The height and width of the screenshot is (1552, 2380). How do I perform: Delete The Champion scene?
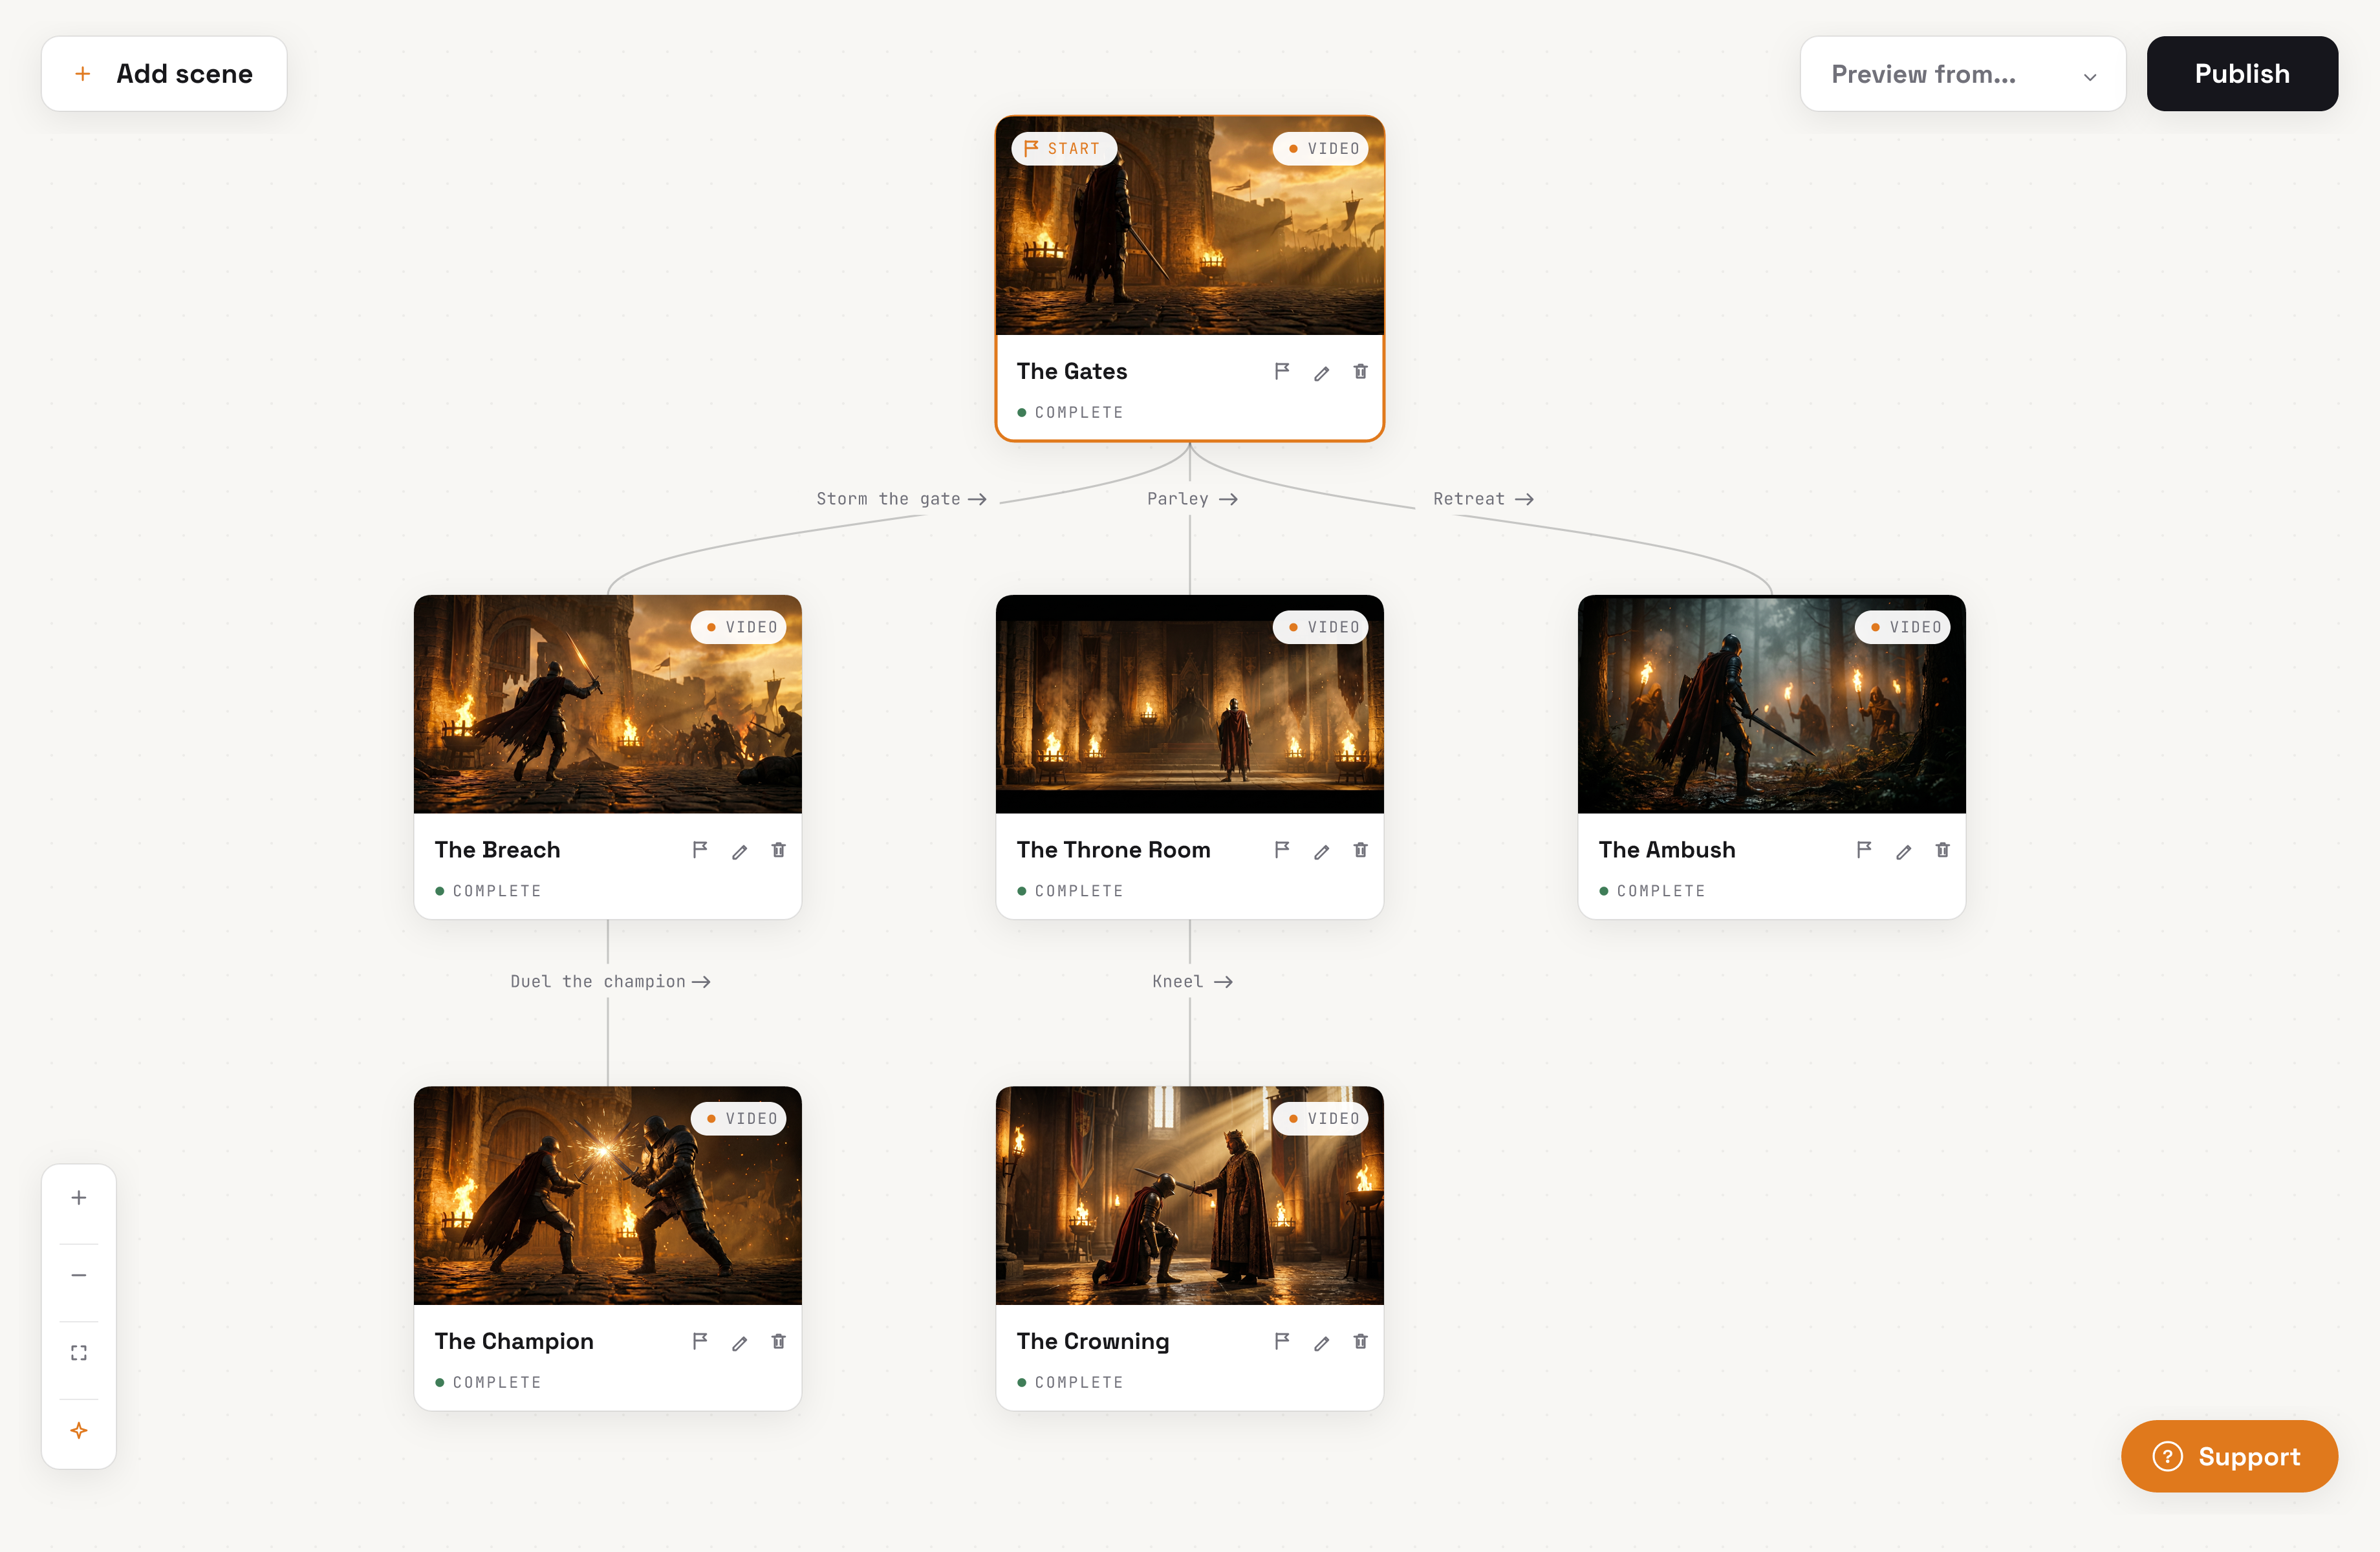(x=779, y=1341)
